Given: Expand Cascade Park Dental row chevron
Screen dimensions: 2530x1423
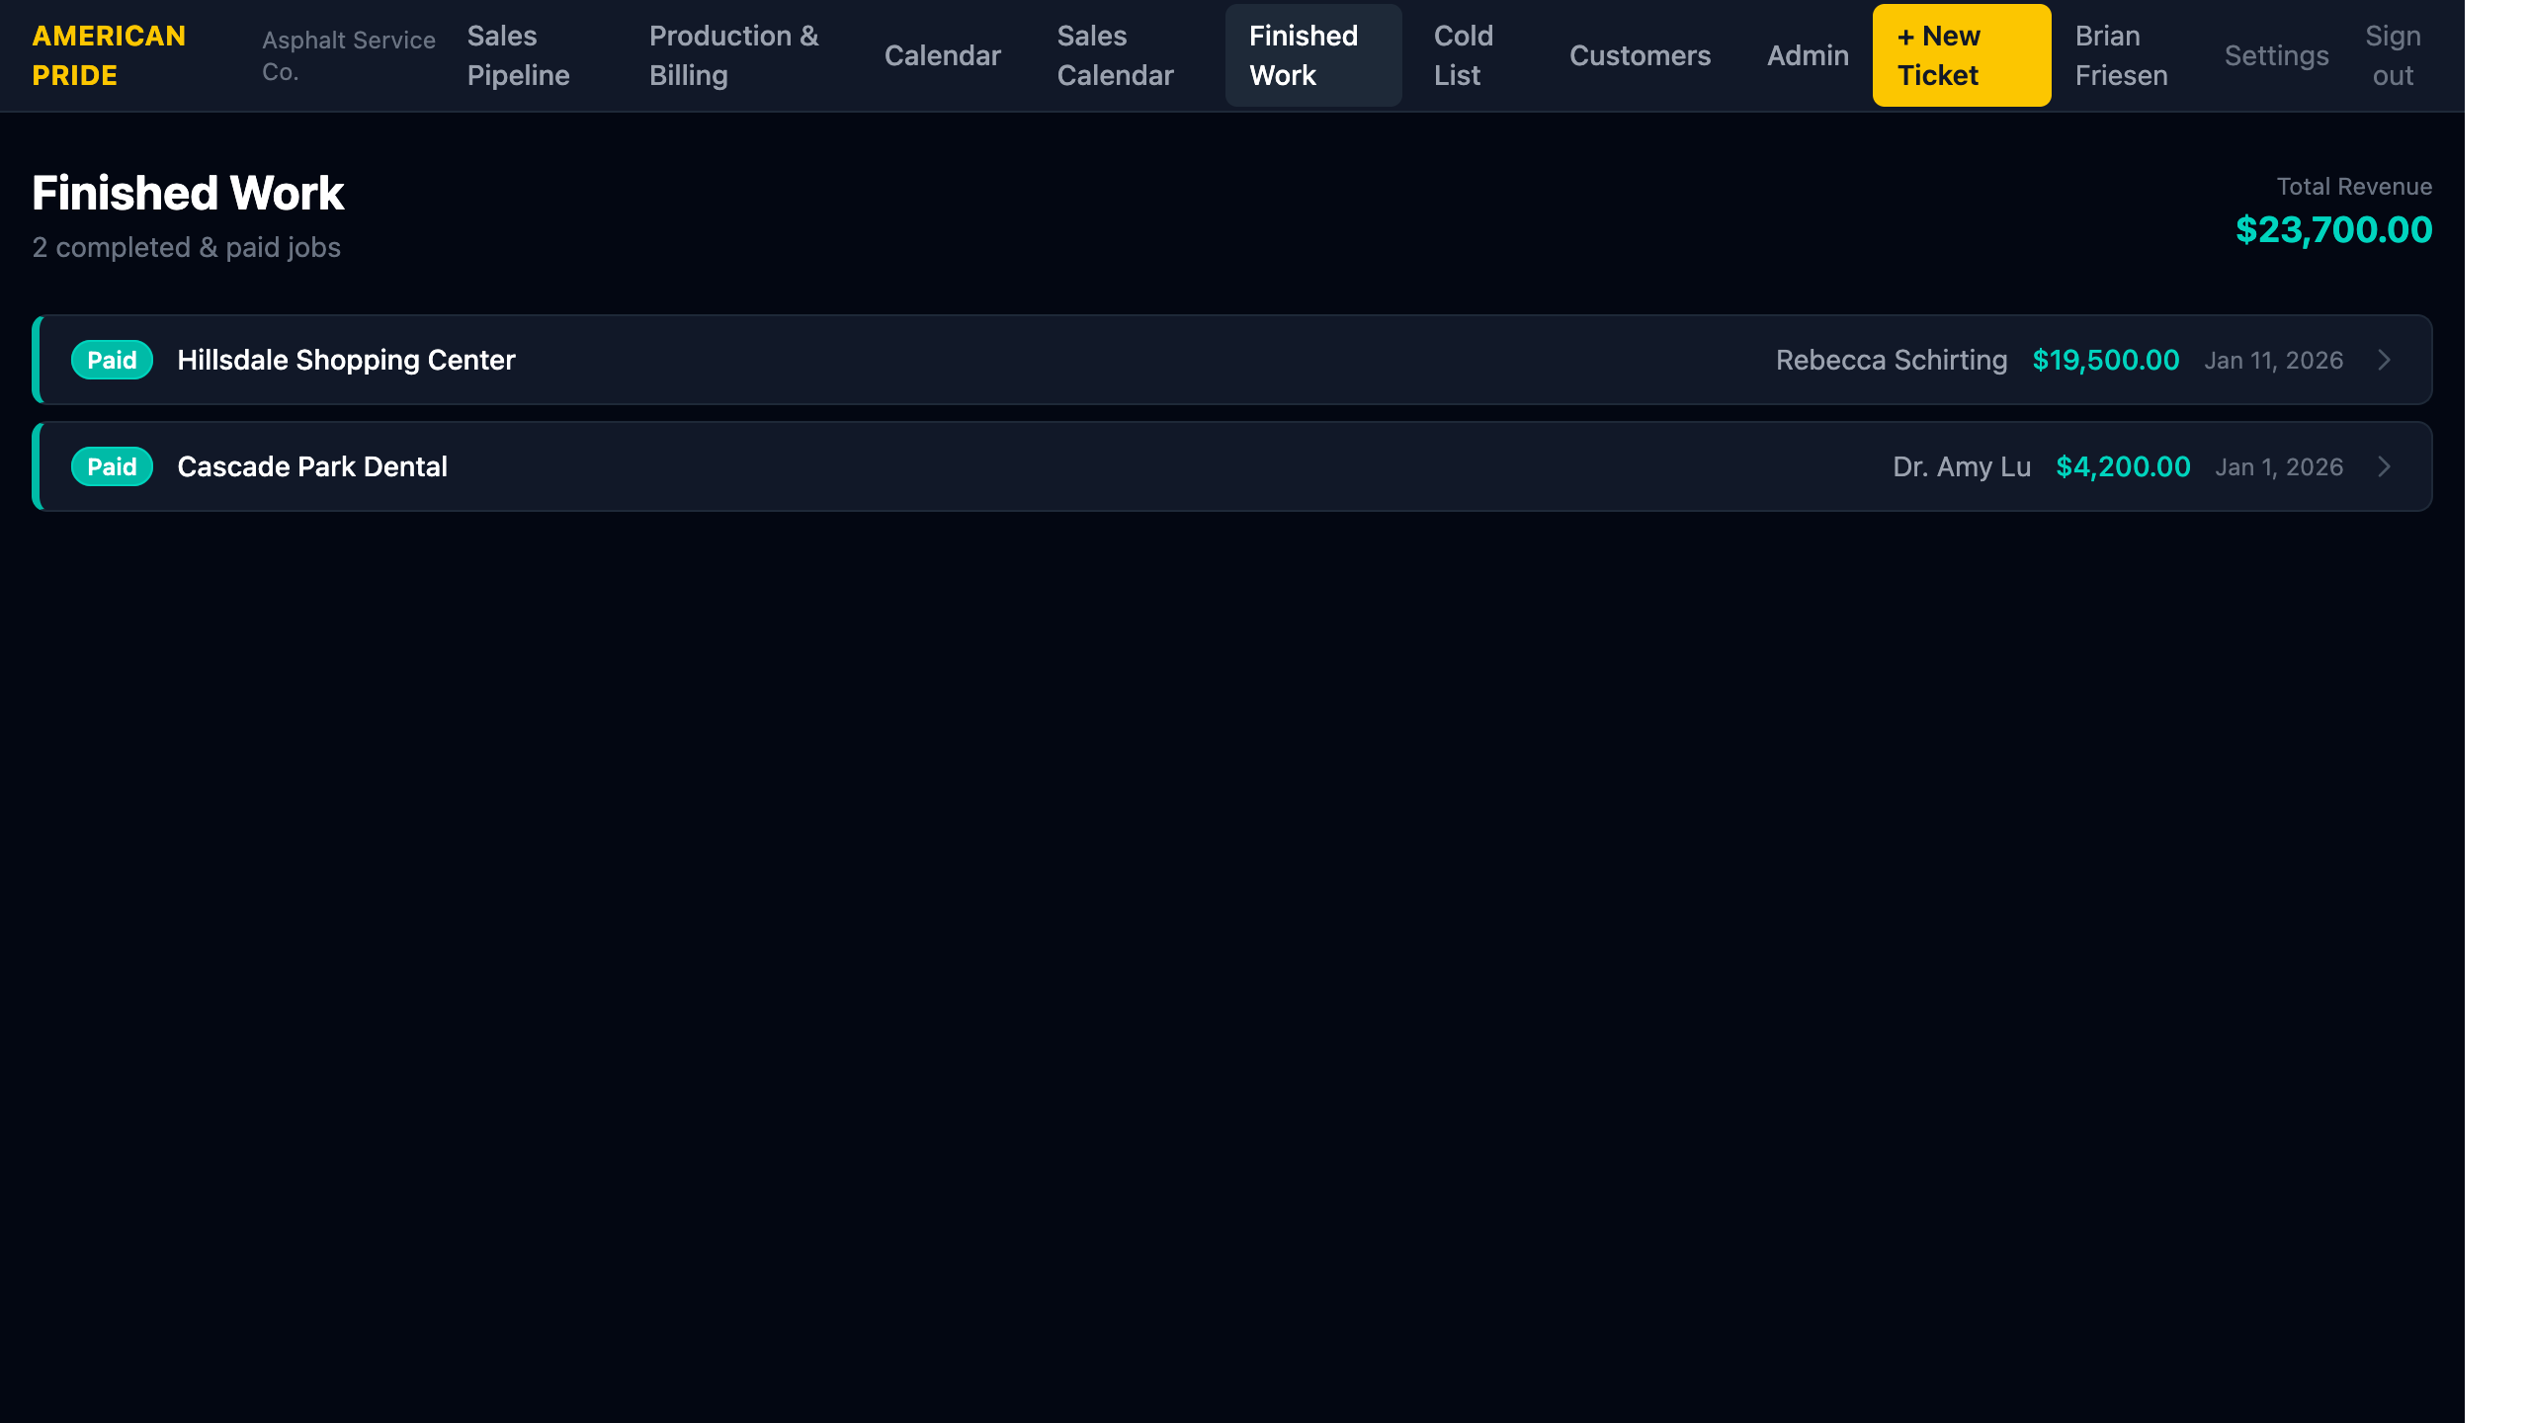Looking at the screenshot, I should 2384,466.
